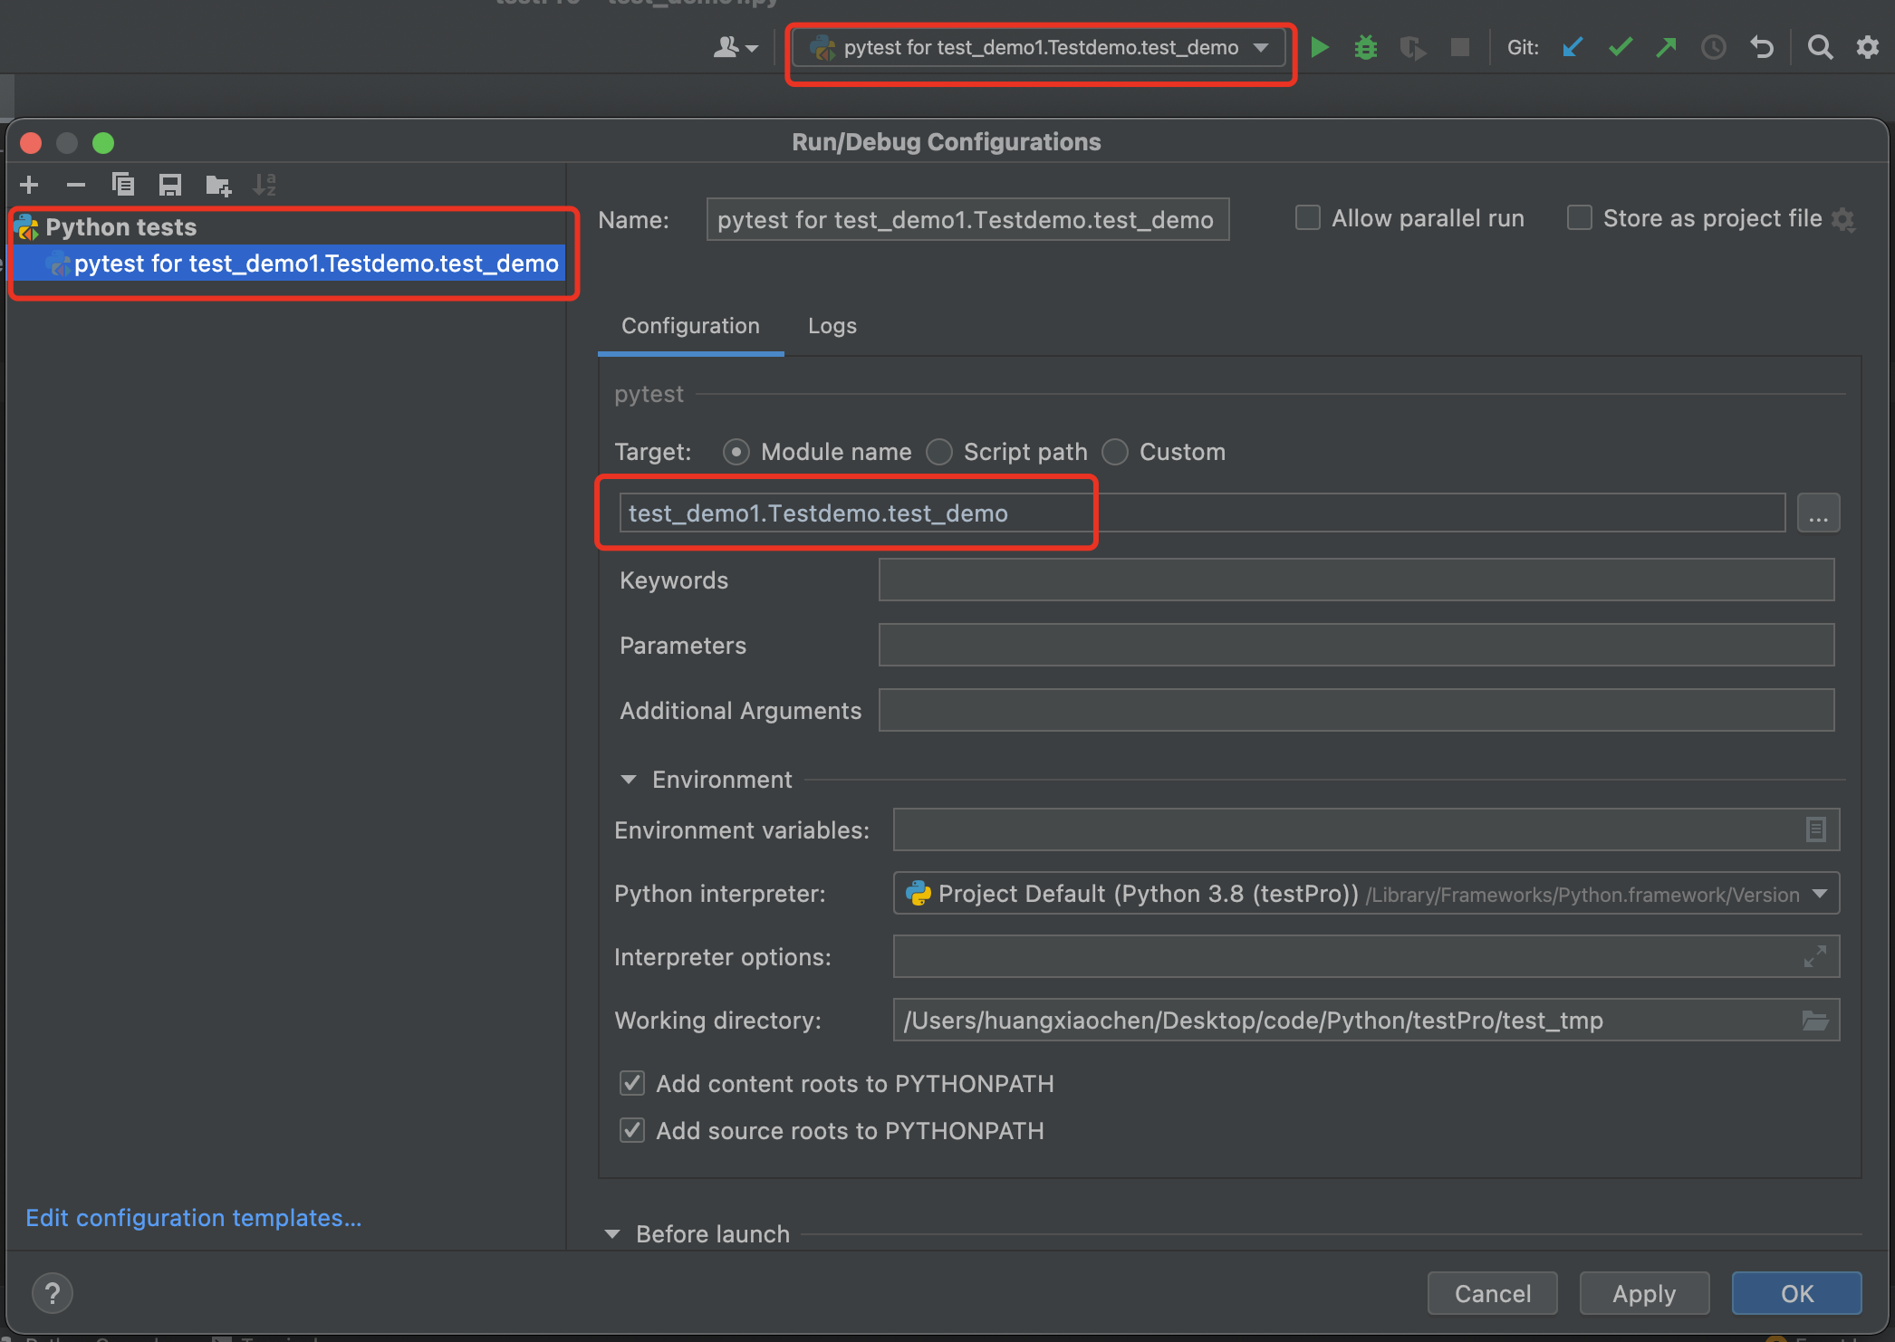
Task: Push commits with Git green arrow
Action: click(1666, 47)
